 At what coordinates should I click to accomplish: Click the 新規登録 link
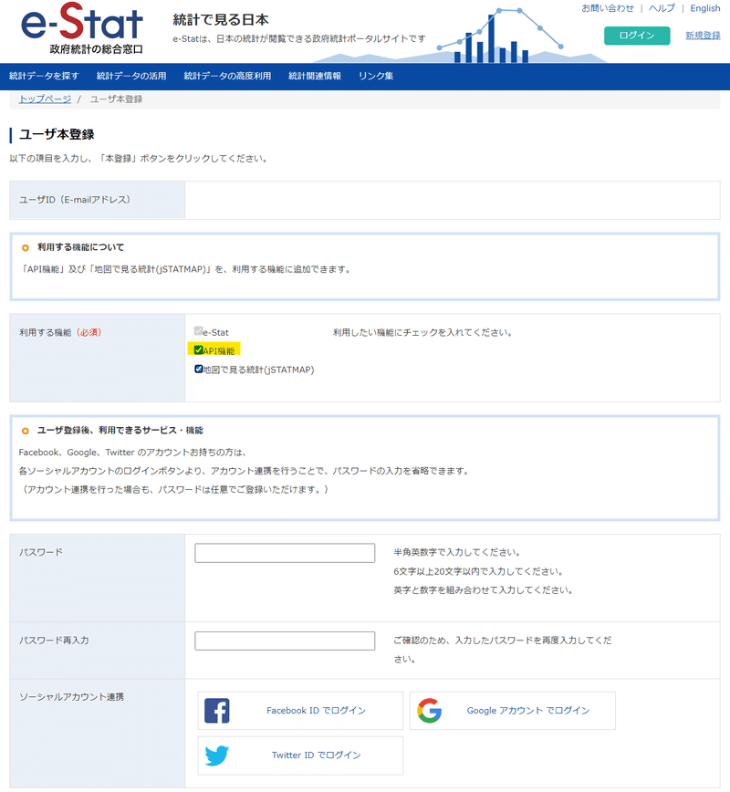click(x=704, y=35)
